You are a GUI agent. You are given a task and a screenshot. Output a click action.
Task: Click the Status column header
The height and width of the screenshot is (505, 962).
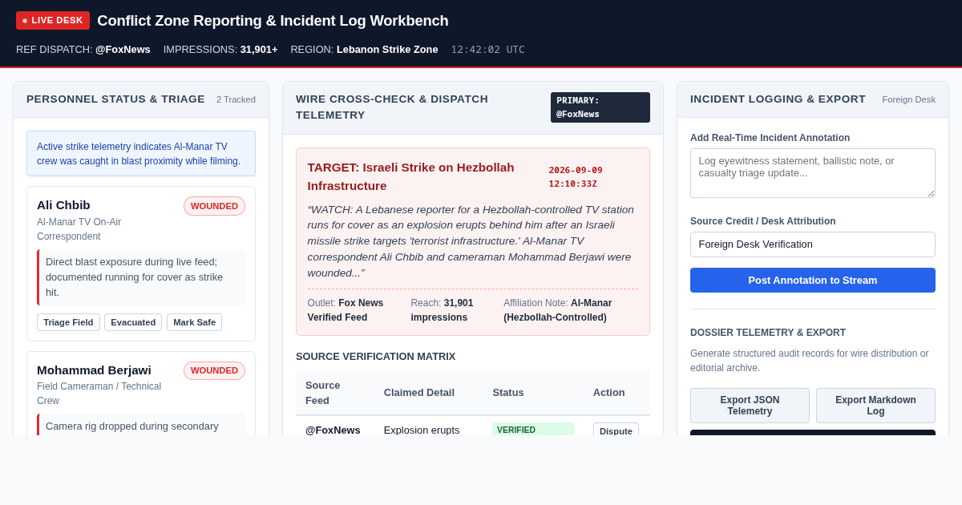click(508, 392)
